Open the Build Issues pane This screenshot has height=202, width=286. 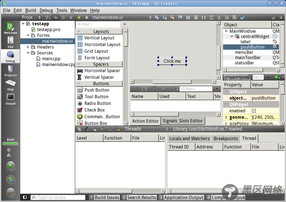(104, 198)
